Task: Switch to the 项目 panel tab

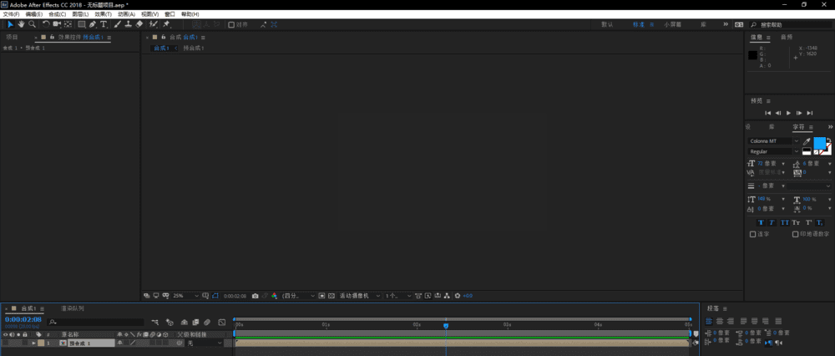Action: tap(12, 38)
